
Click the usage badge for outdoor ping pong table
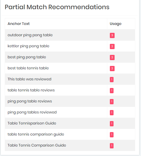coord(112,35)
